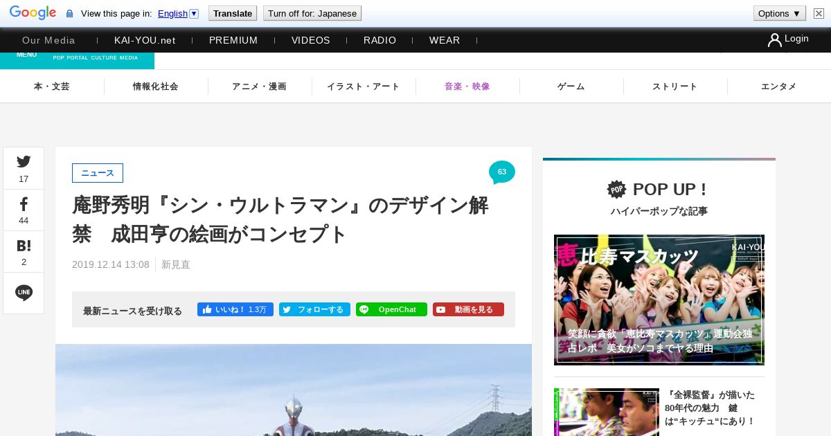The height and width of the screenshot is (436, 831).
Task: Open the Options dropdown in translate bar
Action: (x=780, y=13)
